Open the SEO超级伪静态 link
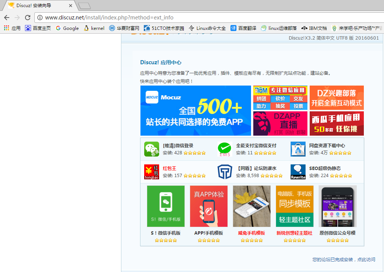The width and height of the screenshot is (384, 272). (x=325, y=169)
